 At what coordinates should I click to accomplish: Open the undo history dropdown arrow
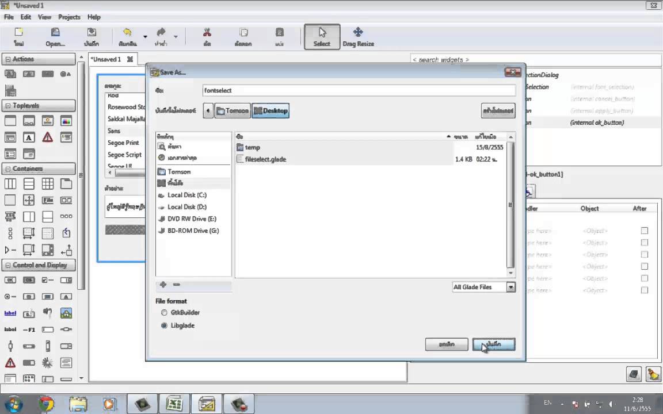coord(145,37)
